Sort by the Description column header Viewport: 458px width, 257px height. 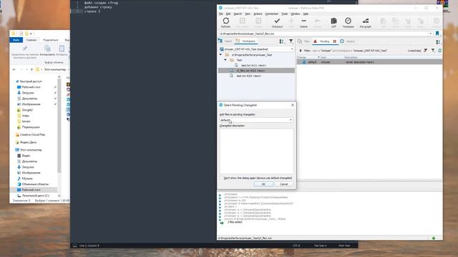tap(351, 57)
